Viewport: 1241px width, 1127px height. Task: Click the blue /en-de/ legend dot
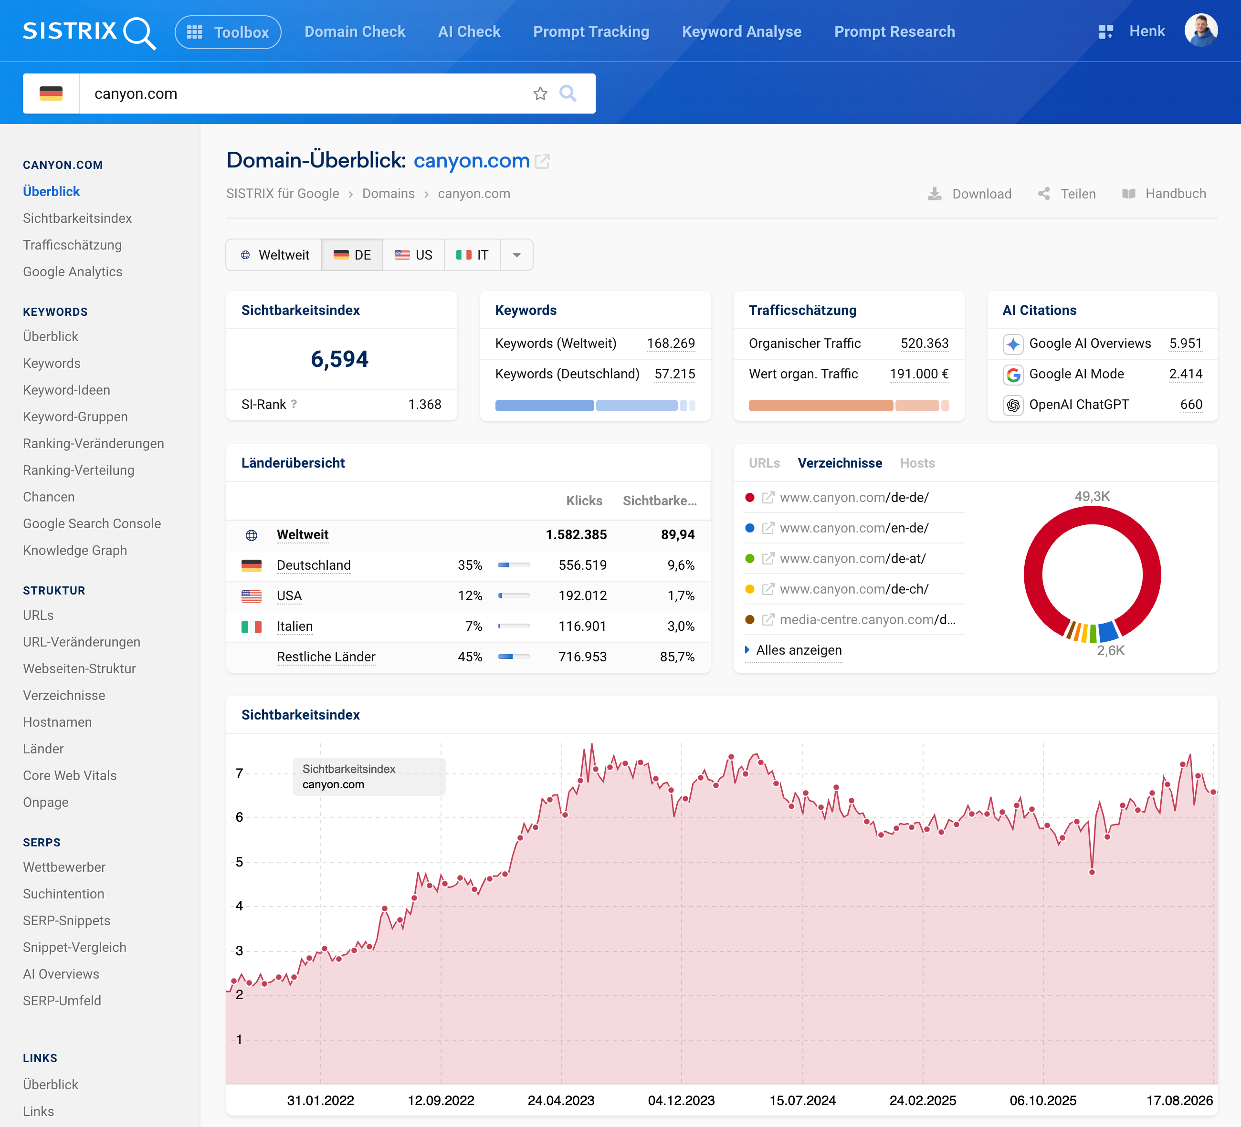[750, 528]
